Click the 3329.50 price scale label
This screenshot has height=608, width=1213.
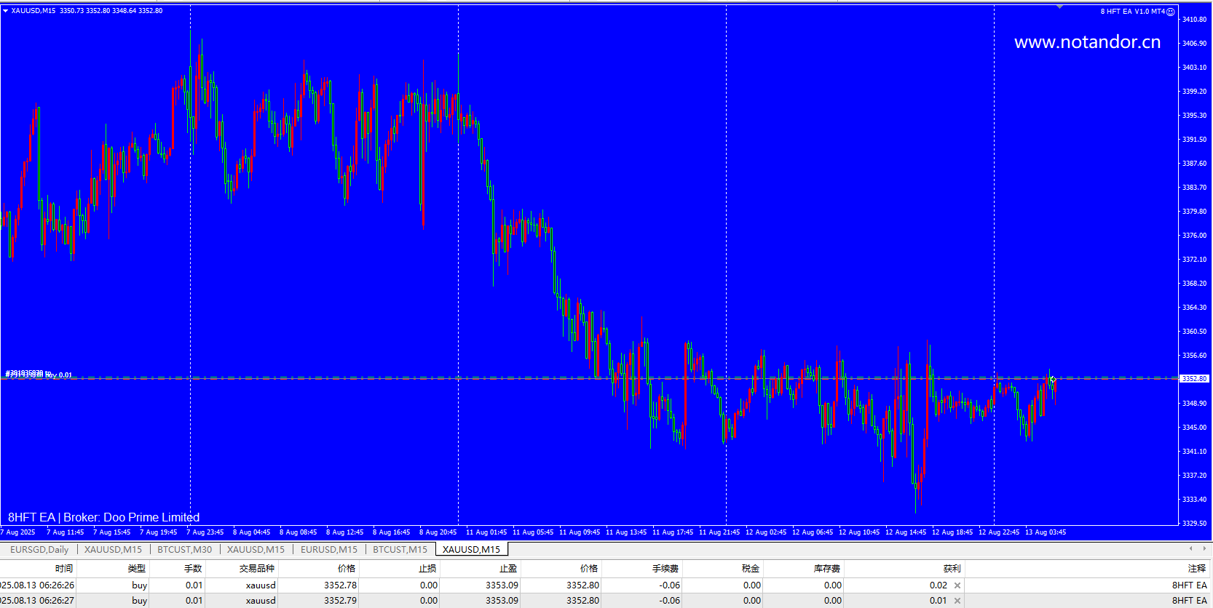click(x=1194, y=524)
